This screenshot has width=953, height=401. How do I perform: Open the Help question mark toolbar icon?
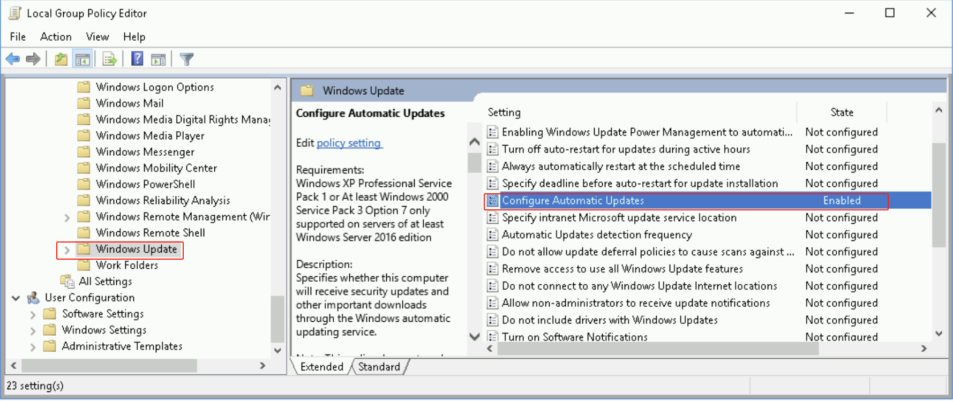(x=137, y=58)
